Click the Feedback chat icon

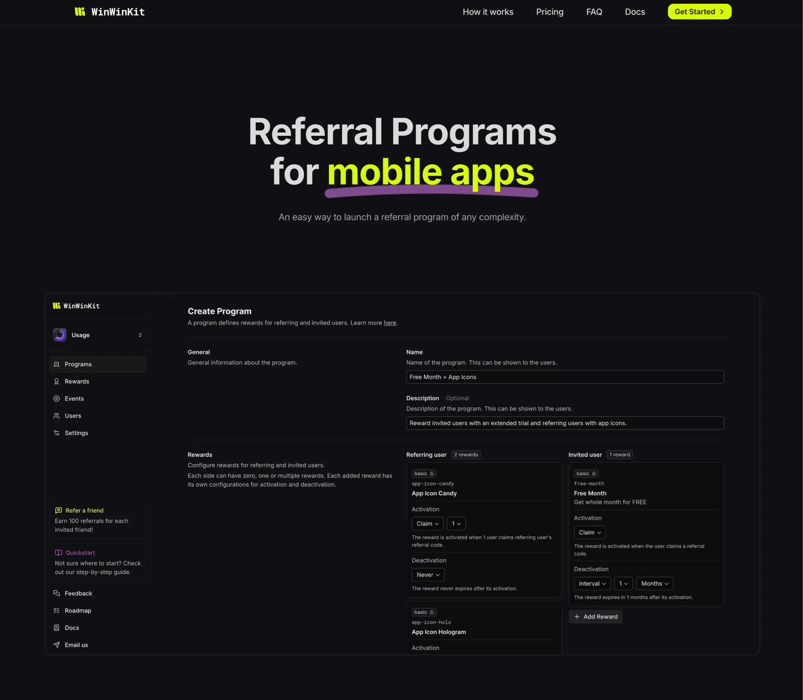[x=57, y=593]
